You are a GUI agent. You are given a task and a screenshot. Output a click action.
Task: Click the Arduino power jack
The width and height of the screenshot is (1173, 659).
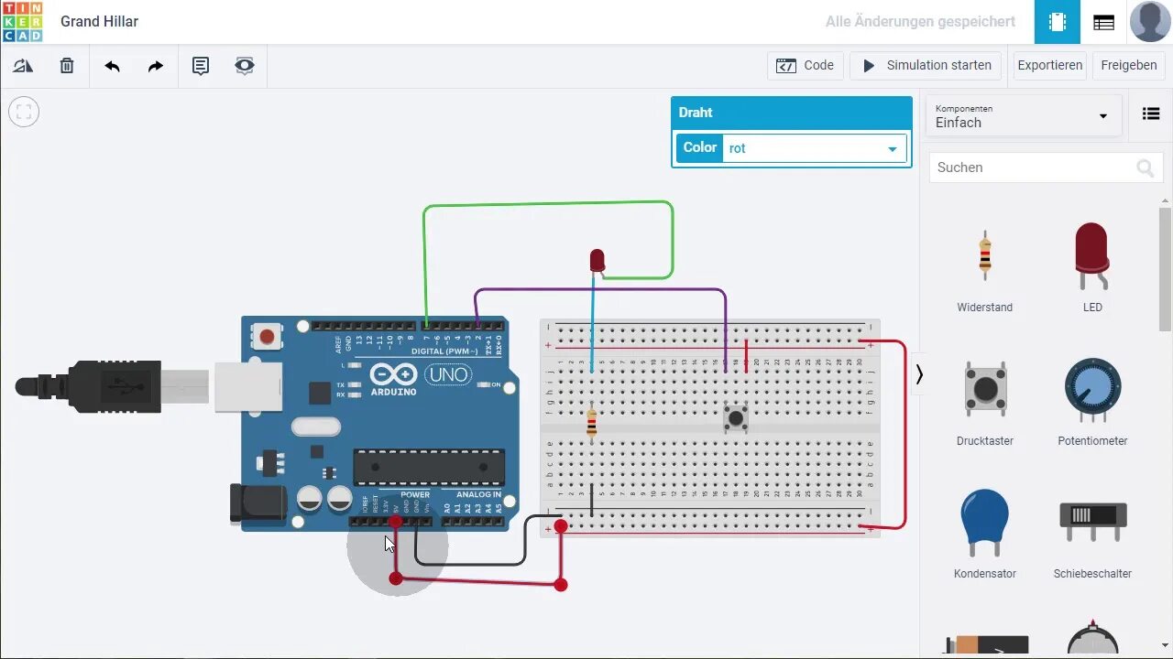click(x=258, y=504)
